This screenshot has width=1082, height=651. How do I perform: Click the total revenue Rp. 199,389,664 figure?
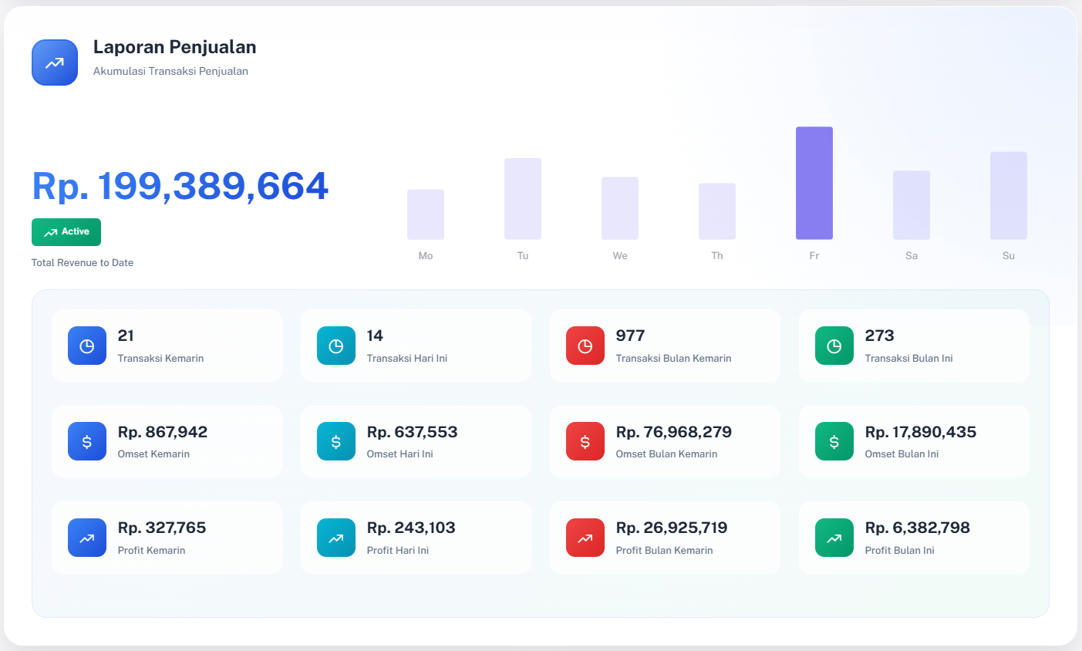(180, 187)
